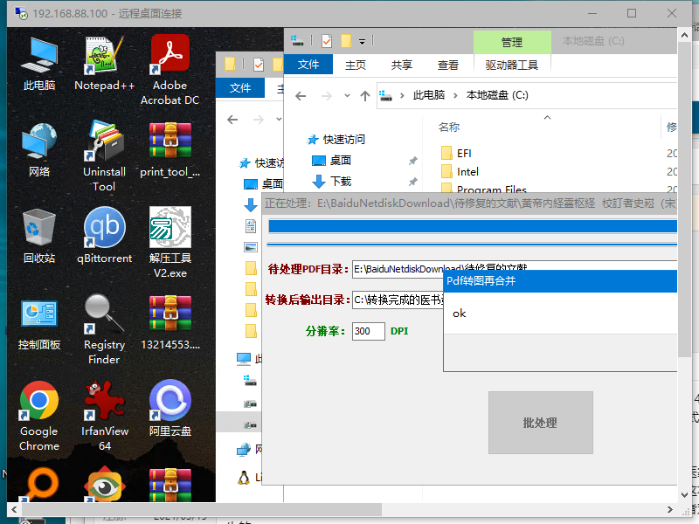The image size is (699, 524).
Task: Click the Up arrow in Explorer navigation
Action: click(x=364, y=95)
